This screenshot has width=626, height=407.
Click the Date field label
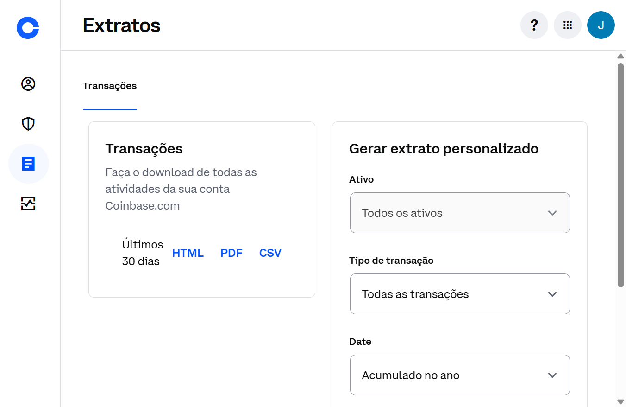click(x=360, y=342)
